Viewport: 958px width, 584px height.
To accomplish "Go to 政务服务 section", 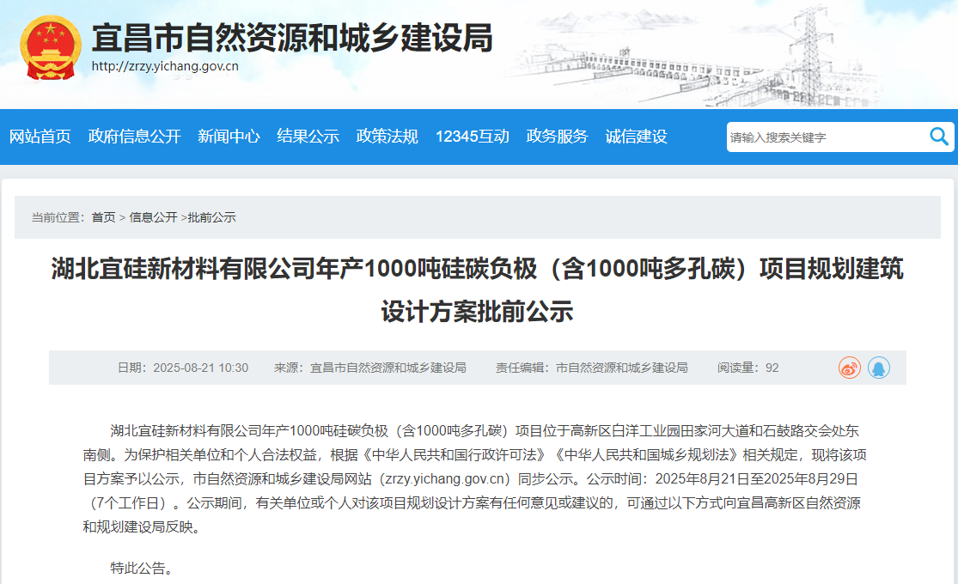I will click(x=558, y=137).
